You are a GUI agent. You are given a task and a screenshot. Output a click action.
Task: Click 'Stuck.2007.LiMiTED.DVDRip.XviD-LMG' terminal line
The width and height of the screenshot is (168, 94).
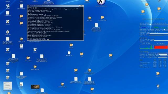pyautogui.click(x=39, y=12)
